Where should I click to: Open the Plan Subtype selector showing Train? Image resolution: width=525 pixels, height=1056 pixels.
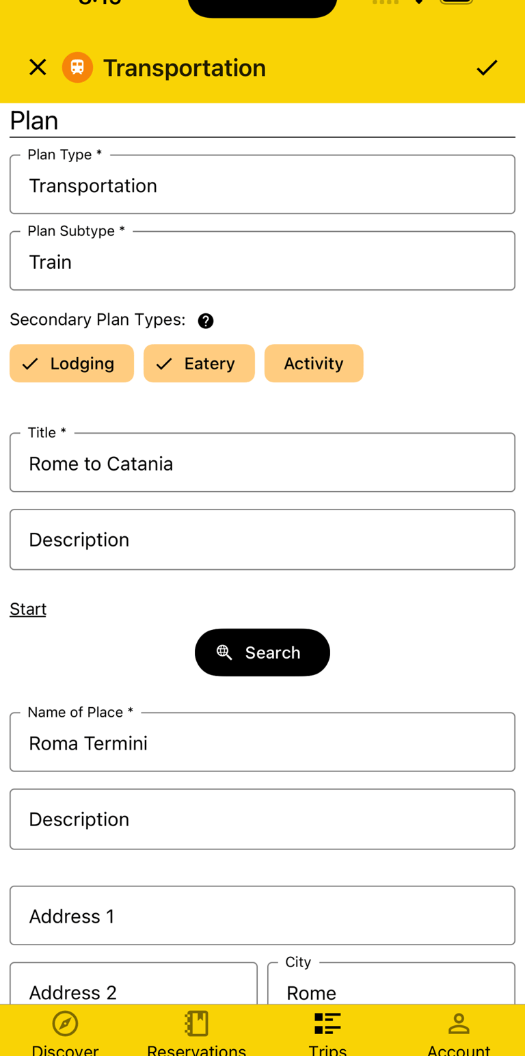262,261
